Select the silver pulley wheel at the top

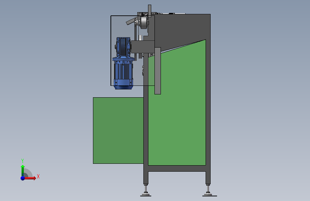[x=143, y=22]
